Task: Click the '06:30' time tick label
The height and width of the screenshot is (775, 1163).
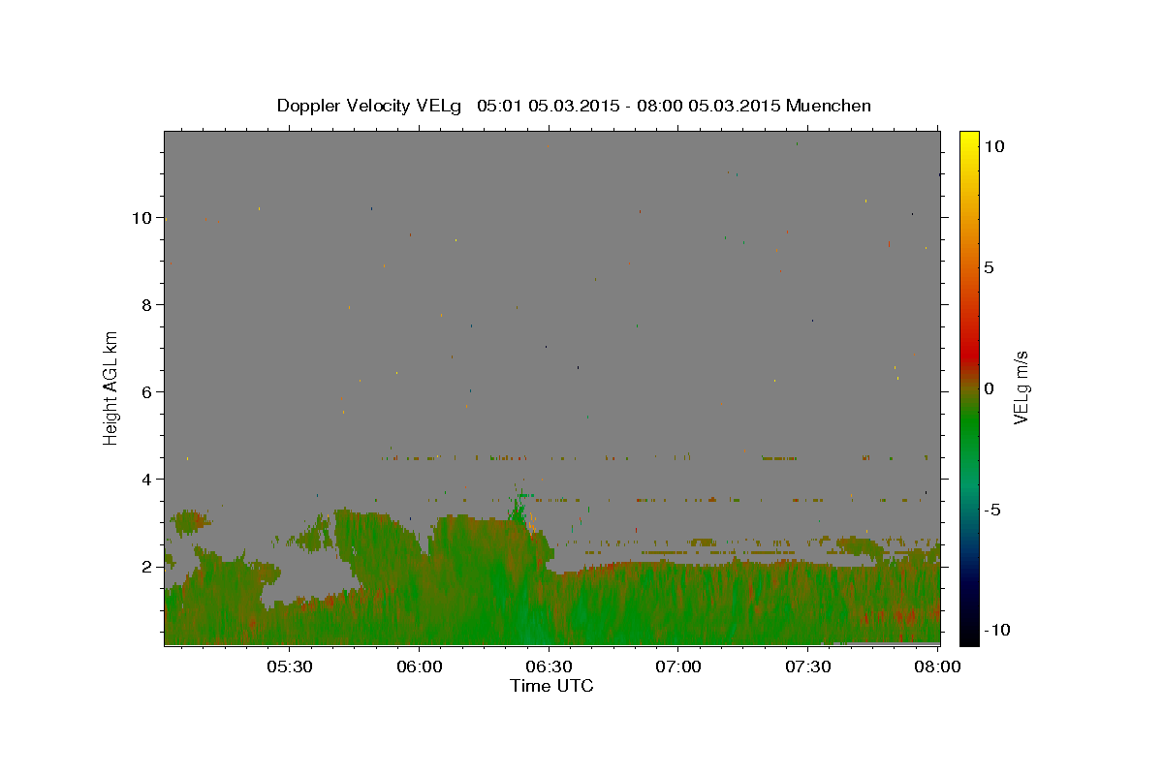Action: 550,667
